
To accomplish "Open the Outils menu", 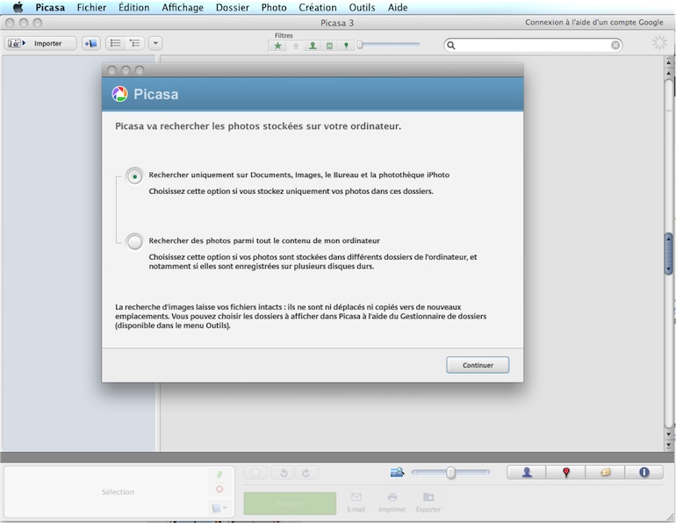I will coord(362,7).
